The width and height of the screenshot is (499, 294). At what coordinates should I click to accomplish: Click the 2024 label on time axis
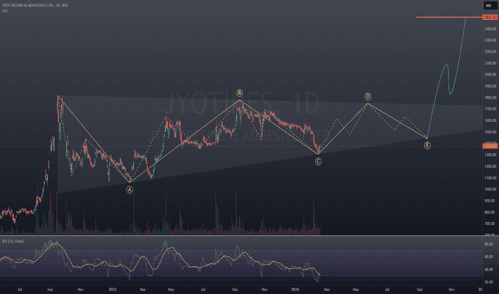click(x=295, y=289)
